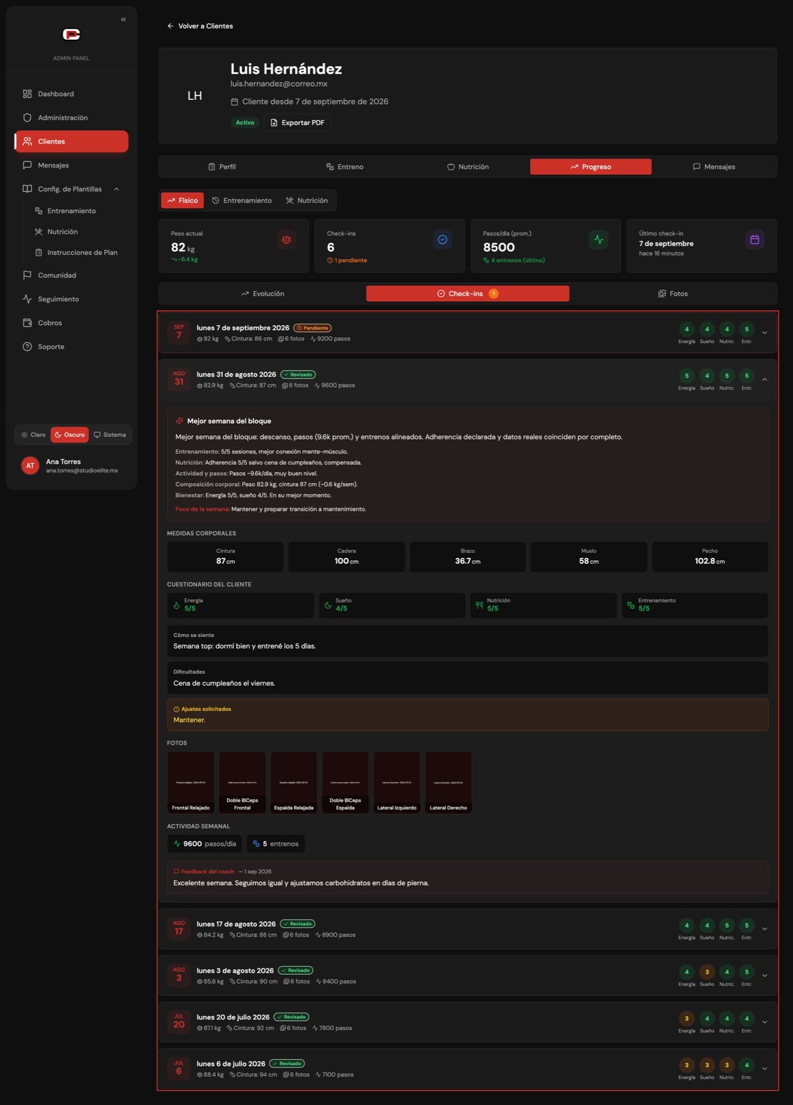
Task: Open Administración in the sidebar
Action: pyautogui.click(x=72, y=118)
